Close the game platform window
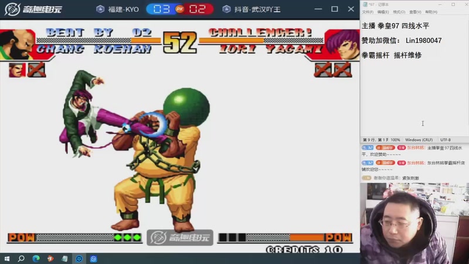Screen dimensions: 469x264 [x=351, y=9]
